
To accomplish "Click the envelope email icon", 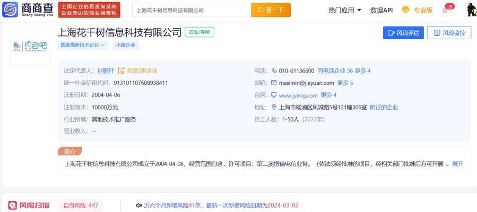I will [274, 83].
